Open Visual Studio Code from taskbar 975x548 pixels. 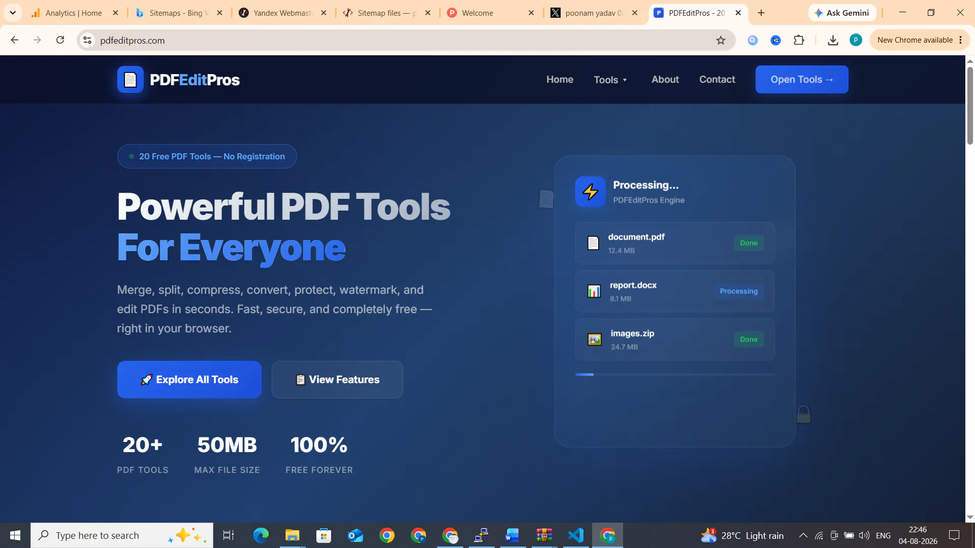pos(576,535)
